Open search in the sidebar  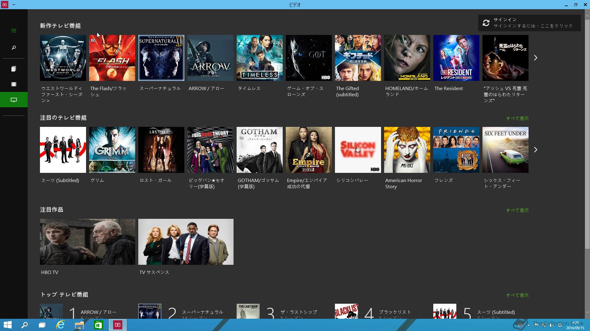tap(14, 48)
